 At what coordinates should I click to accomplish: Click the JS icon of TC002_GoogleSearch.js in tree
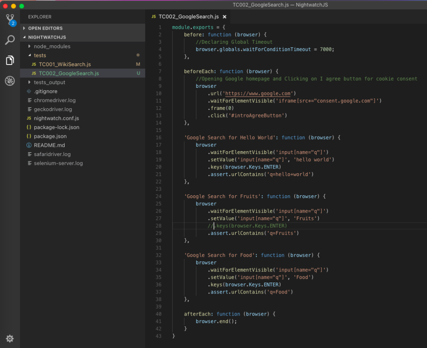(34, 73)
